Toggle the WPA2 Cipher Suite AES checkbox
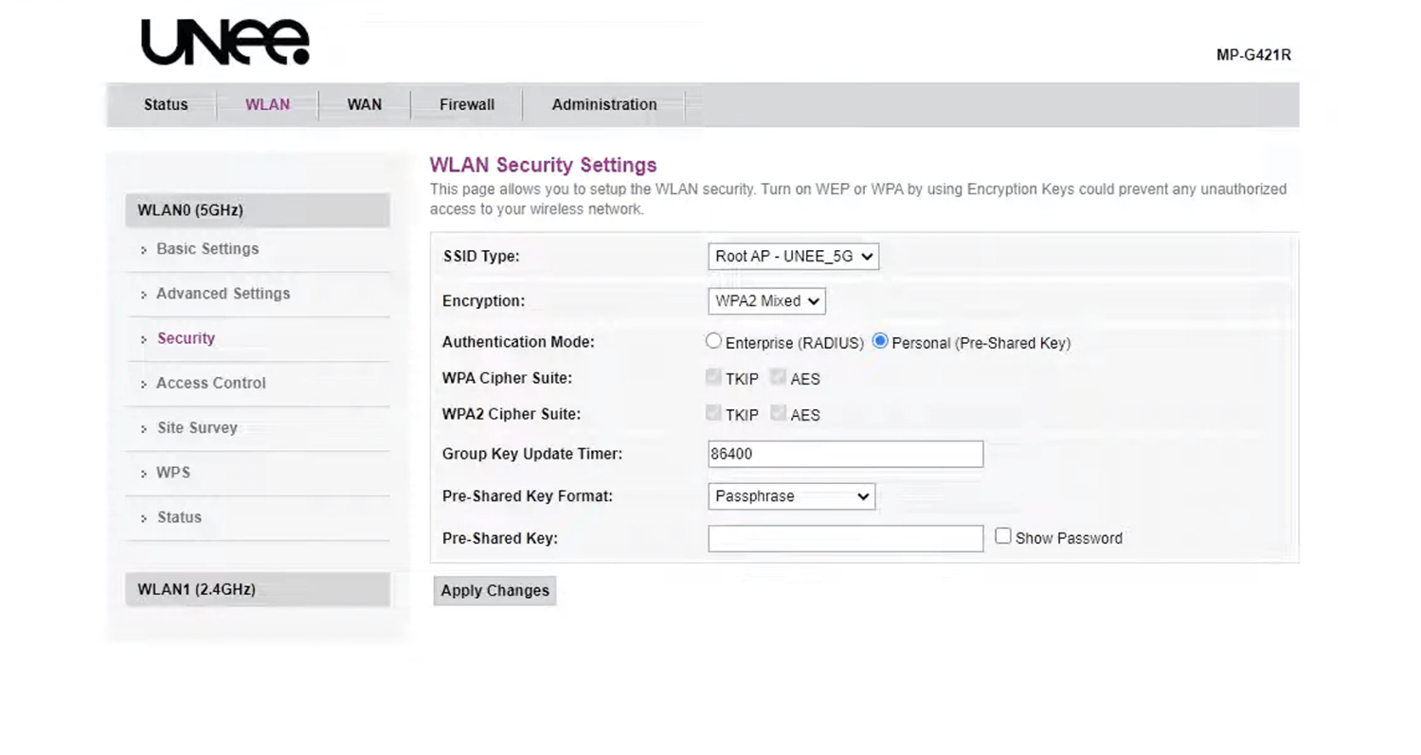This screenshot has width=1421, height=755. click(x=778, y=413)
